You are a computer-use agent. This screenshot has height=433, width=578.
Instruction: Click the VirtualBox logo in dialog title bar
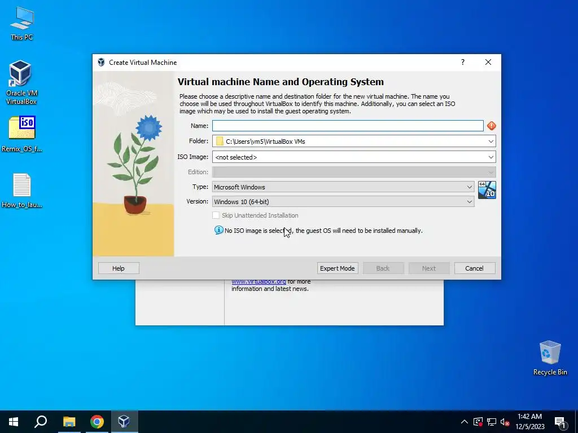point(101,62)
